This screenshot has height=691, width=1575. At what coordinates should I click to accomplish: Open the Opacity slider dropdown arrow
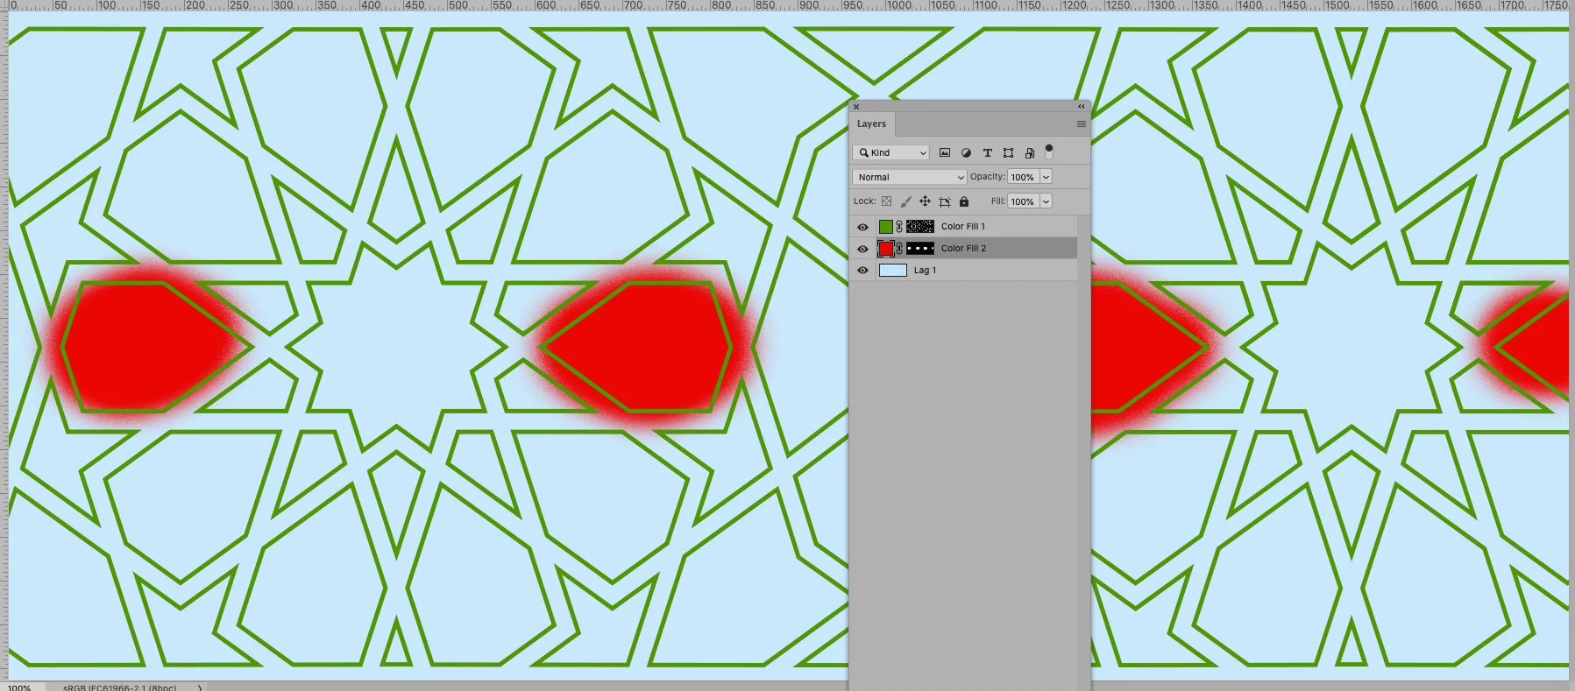pyautogui.click(x=1046, y=177)
